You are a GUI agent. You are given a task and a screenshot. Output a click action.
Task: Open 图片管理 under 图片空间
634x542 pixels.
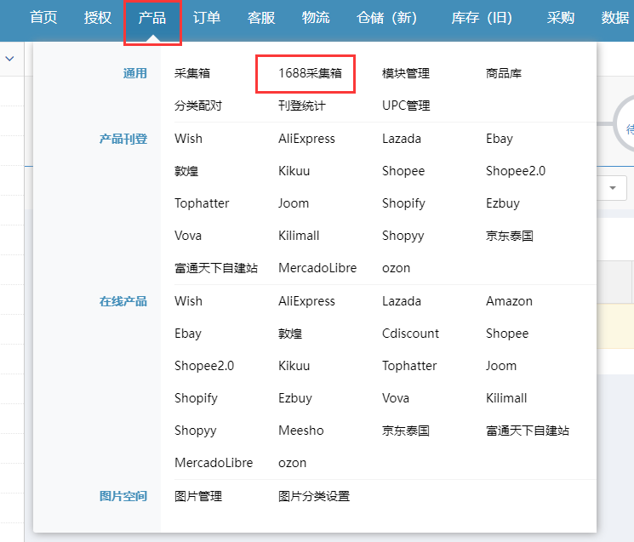pyautogui.click(x=198, y=496)
